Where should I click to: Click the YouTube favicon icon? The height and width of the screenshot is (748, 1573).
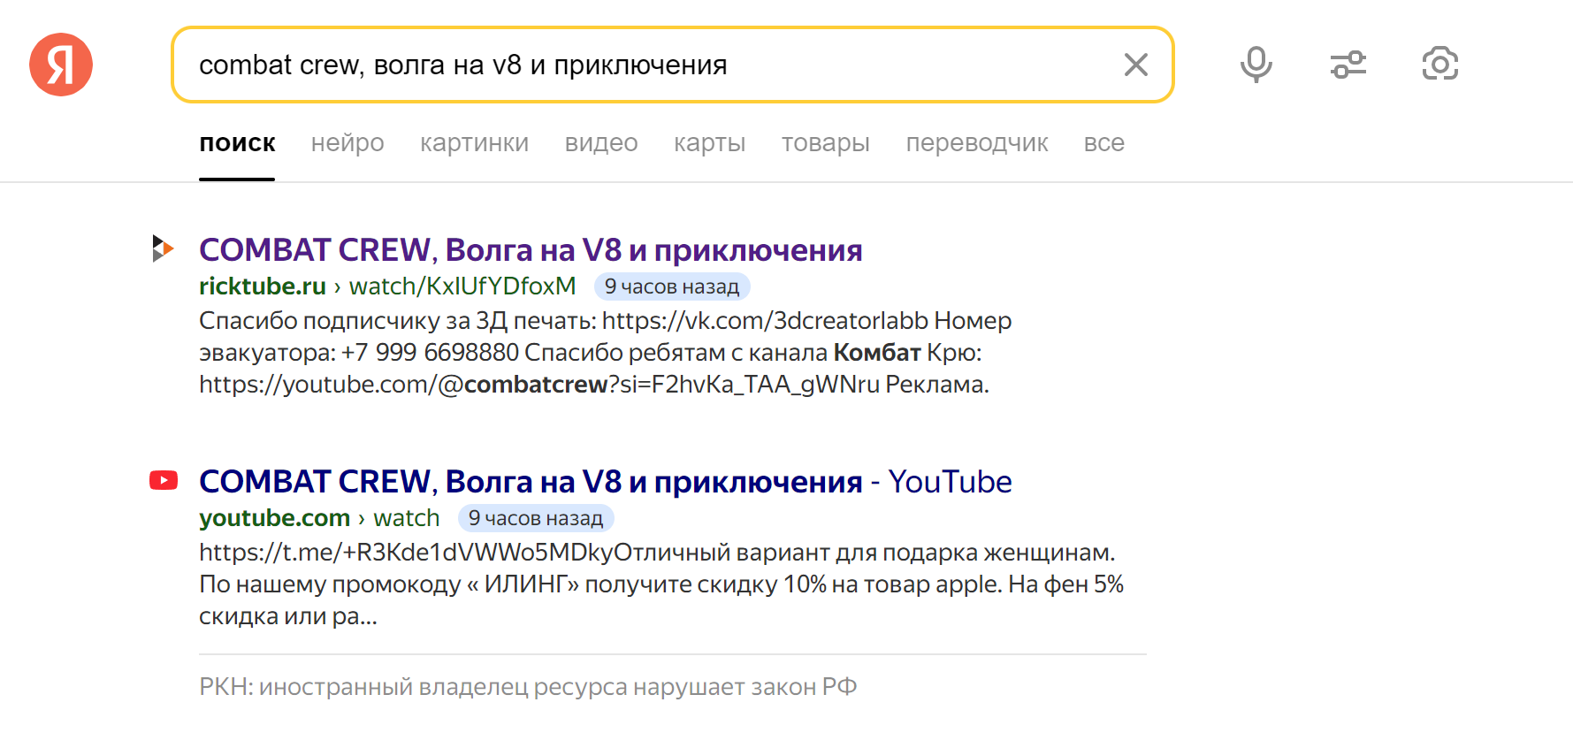point(164,480)
